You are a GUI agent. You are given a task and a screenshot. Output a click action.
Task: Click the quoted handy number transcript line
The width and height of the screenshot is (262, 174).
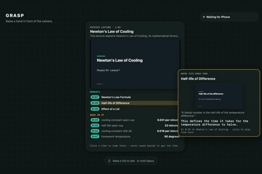click(213, 114)
